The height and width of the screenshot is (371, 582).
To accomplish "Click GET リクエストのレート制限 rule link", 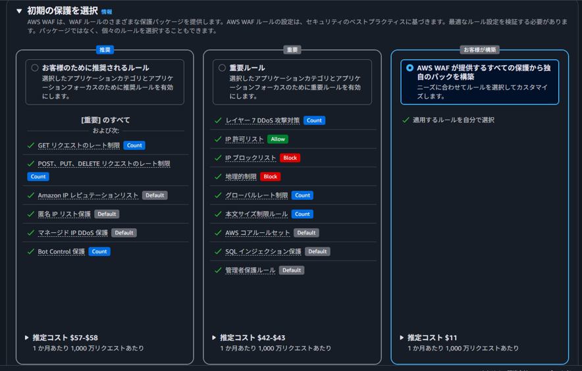I will tap(79, 145).
